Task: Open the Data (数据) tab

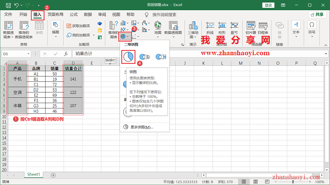Action: 88,15
